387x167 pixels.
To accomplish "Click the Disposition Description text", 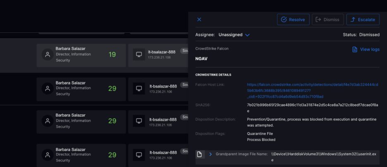I will (x=312, y=122).
